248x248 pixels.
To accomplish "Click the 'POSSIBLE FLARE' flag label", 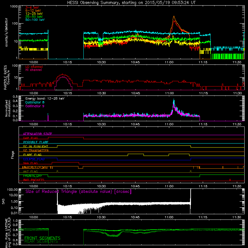I will pyautogui.click(x=36, y=142).
